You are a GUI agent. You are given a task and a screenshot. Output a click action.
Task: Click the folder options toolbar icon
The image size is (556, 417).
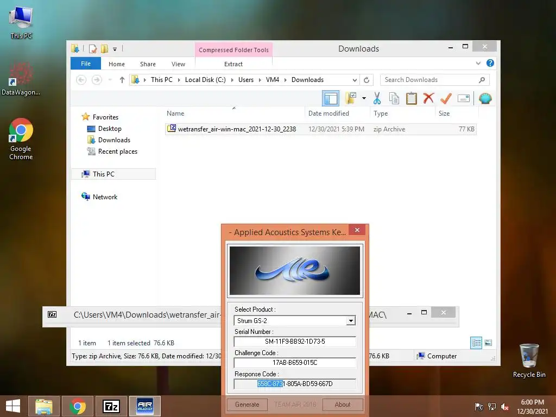point(351,98)
